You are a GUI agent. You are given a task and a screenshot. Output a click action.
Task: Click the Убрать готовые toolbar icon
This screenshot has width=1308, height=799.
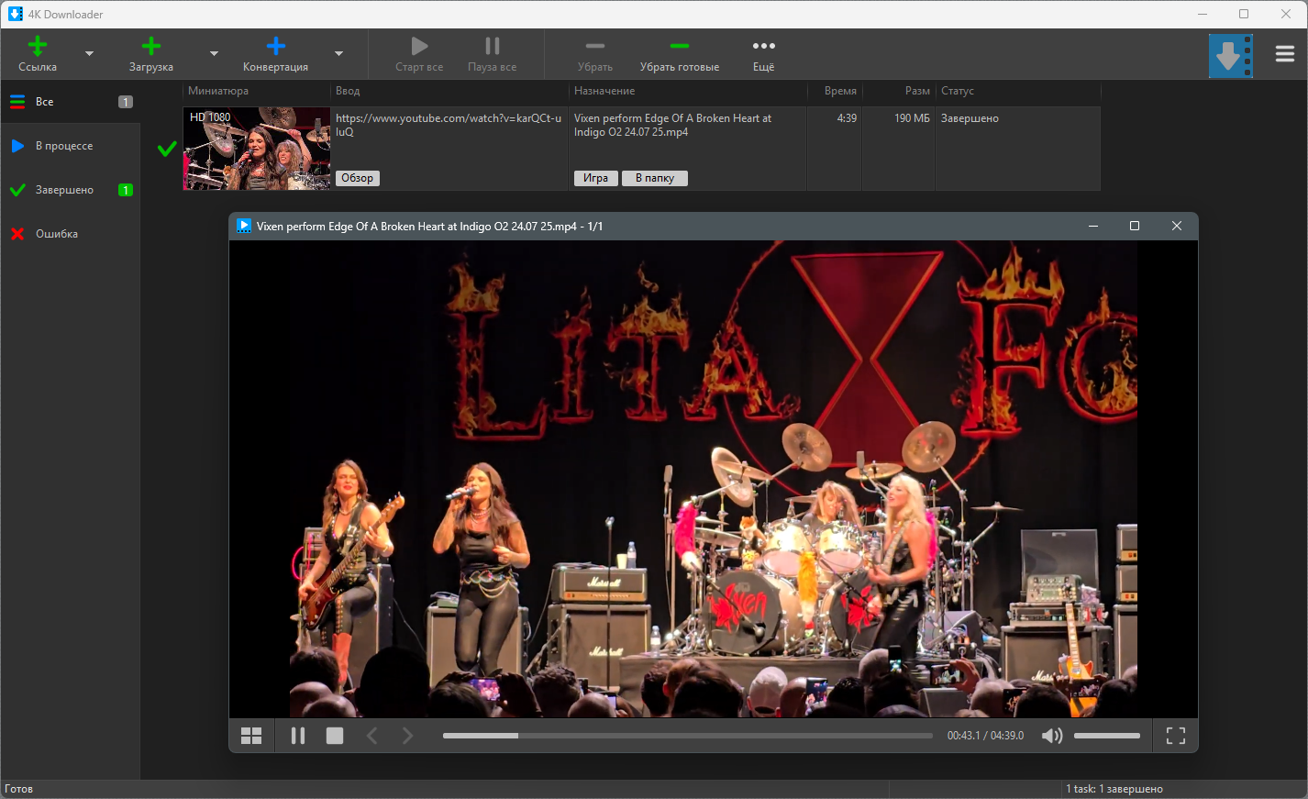point(679,47)
